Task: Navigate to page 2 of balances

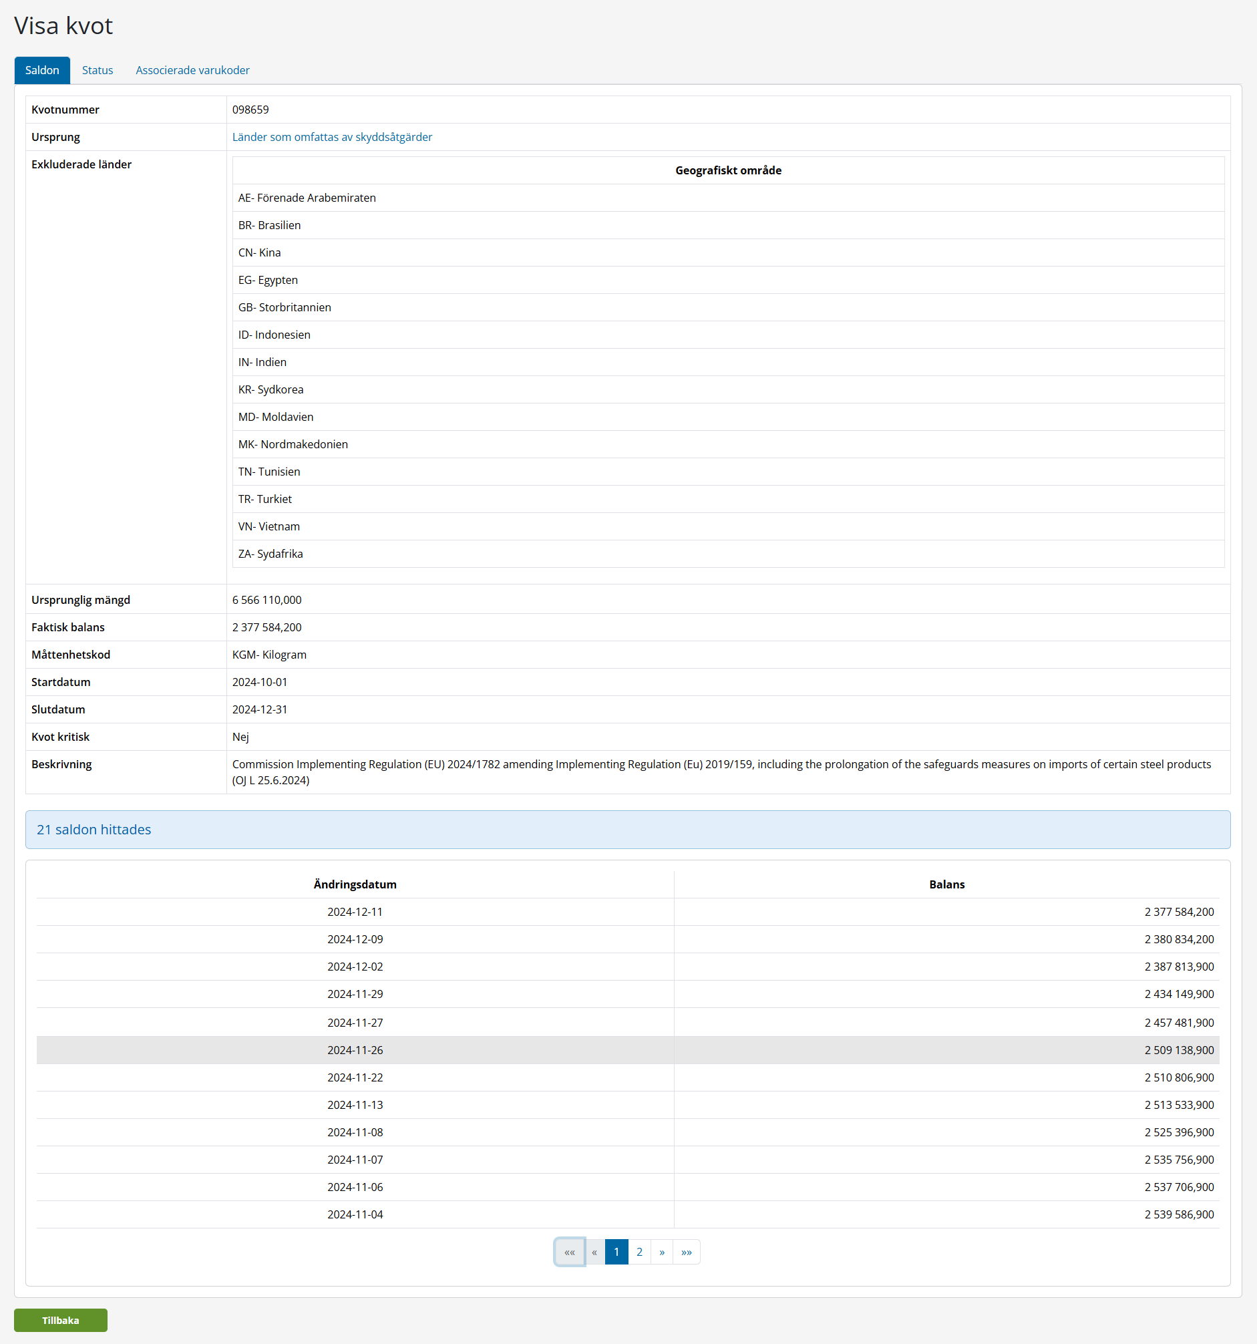Action: (x=639, y=1252)
